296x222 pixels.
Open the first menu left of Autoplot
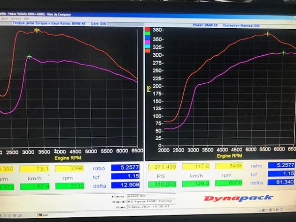(x=5, y=19)
